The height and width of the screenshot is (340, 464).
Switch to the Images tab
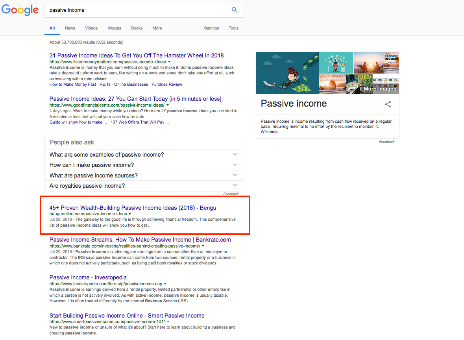pos(114,28)
